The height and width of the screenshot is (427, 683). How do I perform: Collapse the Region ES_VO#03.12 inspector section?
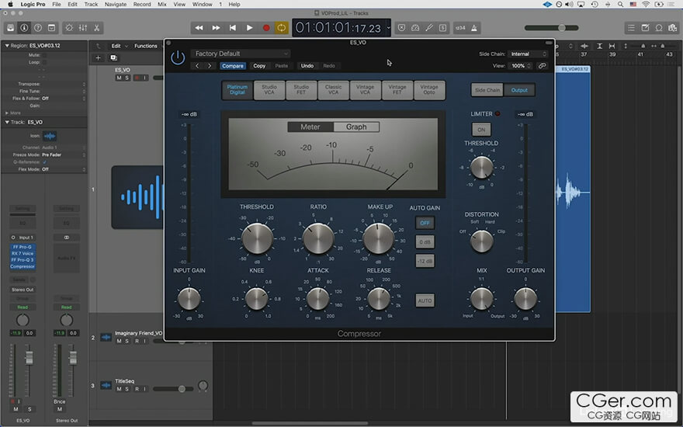pos(7,45)
